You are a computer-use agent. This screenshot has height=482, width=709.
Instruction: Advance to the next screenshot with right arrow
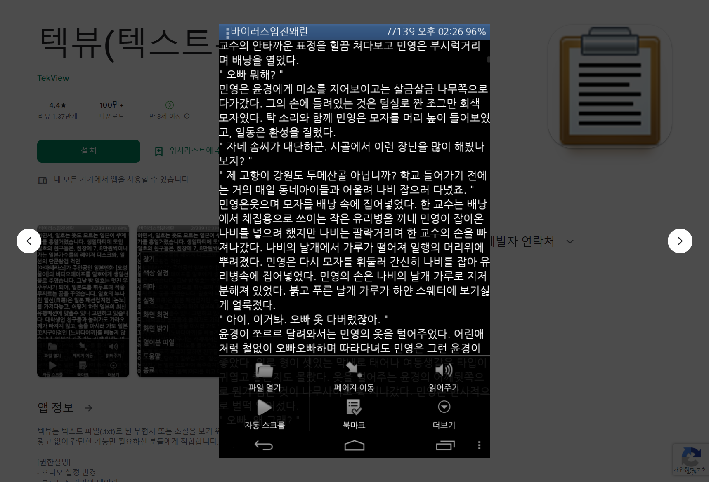680,241
